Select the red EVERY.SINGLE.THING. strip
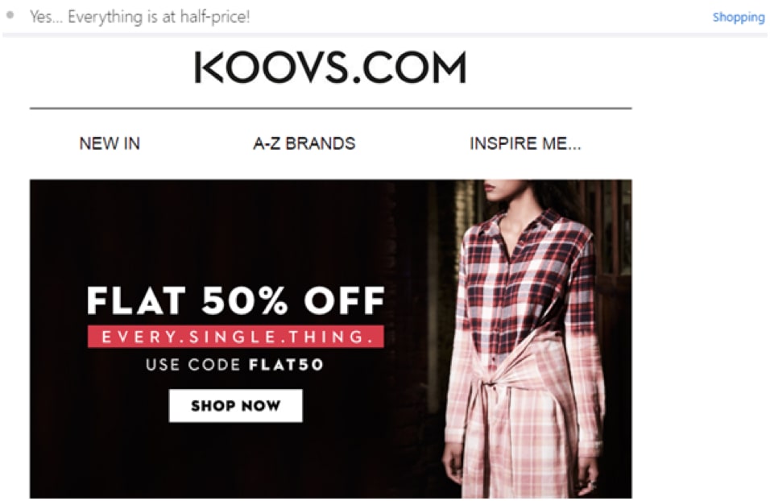This screenshot has width=770, height=501. tap(236, 337)
